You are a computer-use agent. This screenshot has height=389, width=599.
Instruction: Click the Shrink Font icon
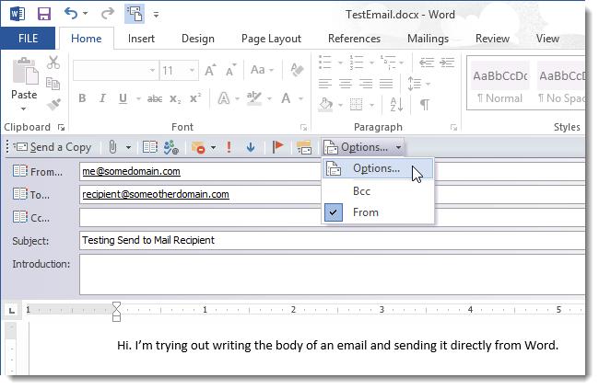point(230,70)
